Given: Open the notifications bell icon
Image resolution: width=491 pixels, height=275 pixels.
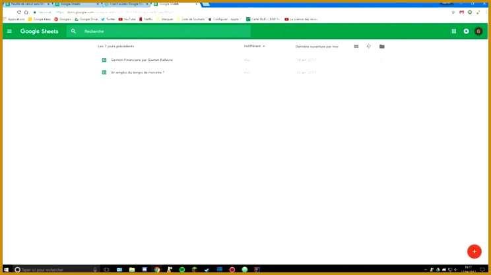Looking at the screenshot, I should (467, 31).
